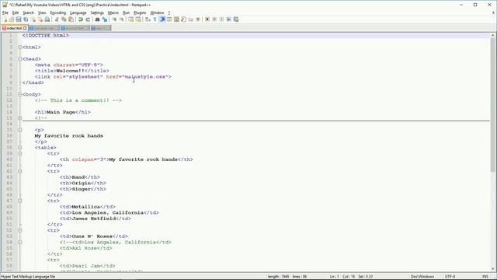Click the Paste toolbar icon

(x=71, y=19)
